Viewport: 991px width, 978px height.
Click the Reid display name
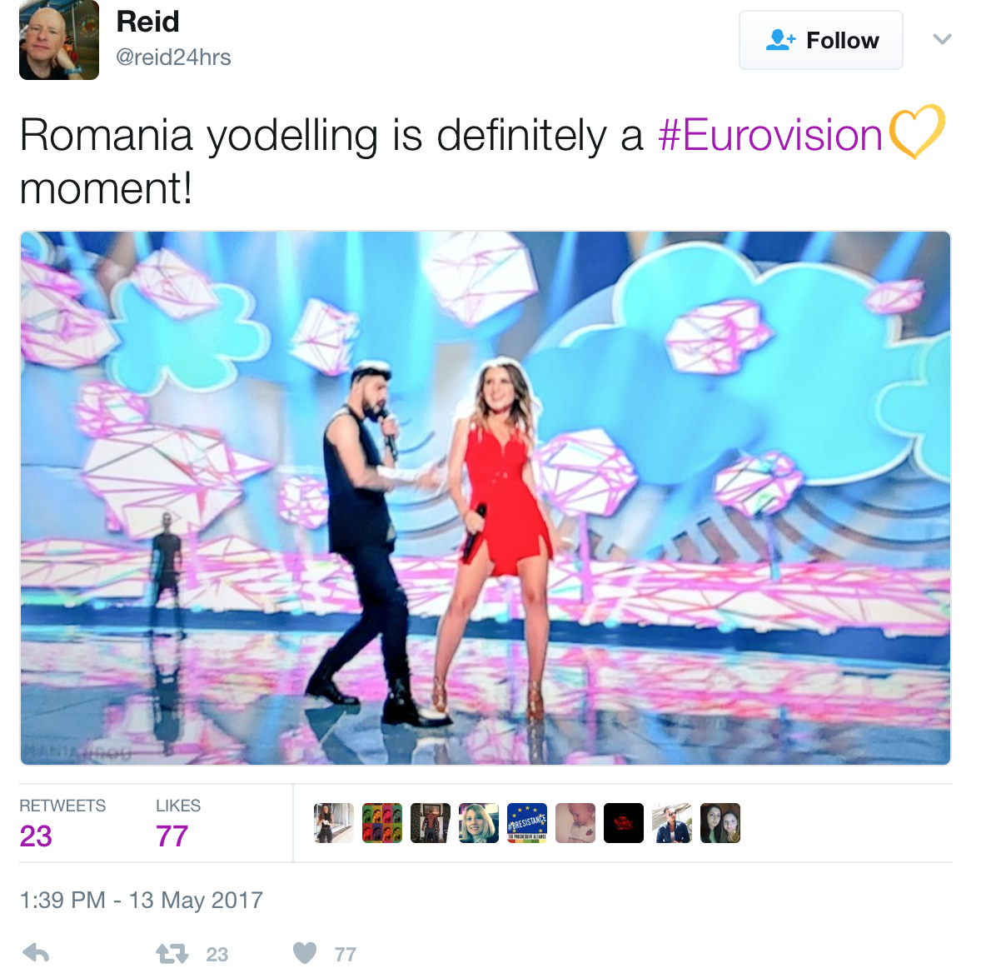(147, 22)
